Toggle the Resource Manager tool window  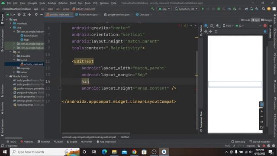tap(2, 40)
